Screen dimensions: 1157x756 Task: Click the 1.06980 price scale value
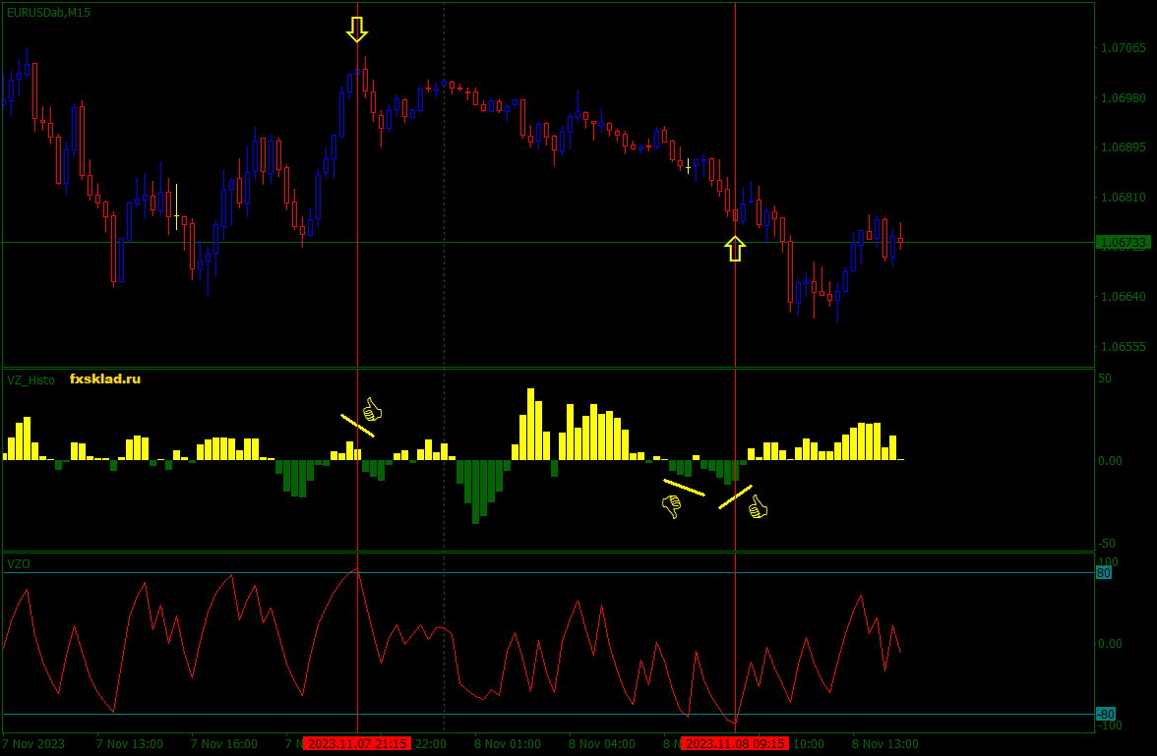click(x=1124, y=98)
